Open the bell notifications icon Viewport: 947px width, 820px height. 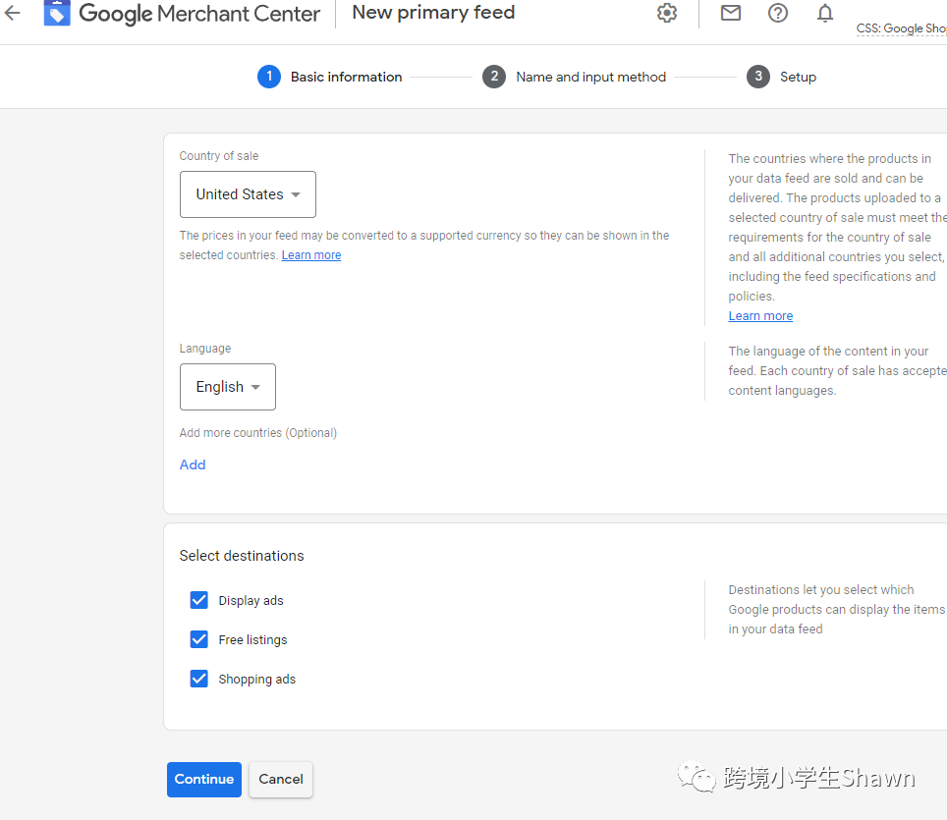(x=825, y=13)
